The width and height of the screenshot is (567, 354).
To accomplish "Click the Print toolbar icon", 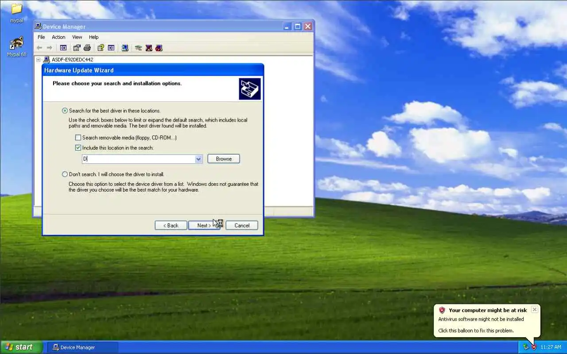I will (x=87, y=48).
